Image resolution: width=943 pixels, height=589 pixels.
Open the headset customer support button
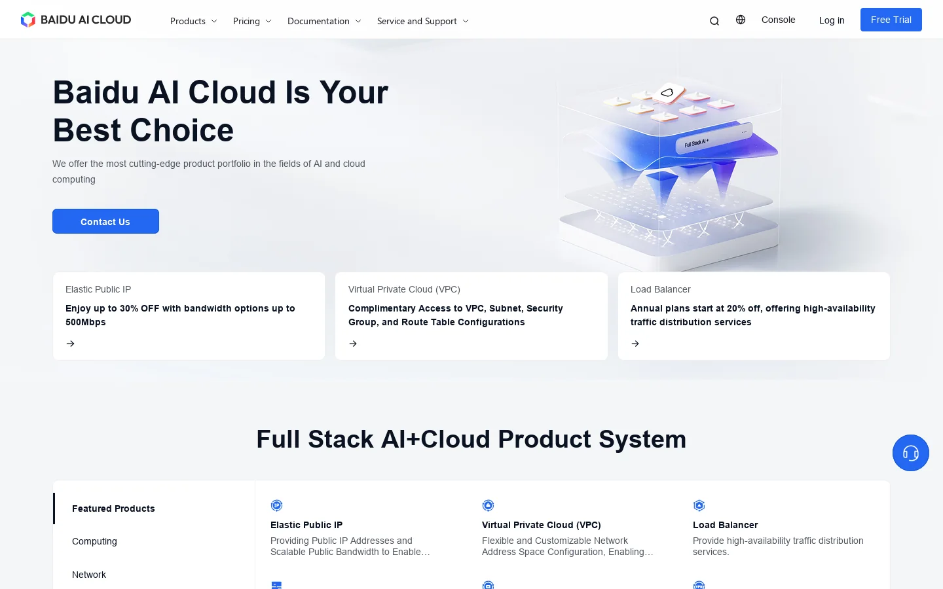(x=911, y=453)
